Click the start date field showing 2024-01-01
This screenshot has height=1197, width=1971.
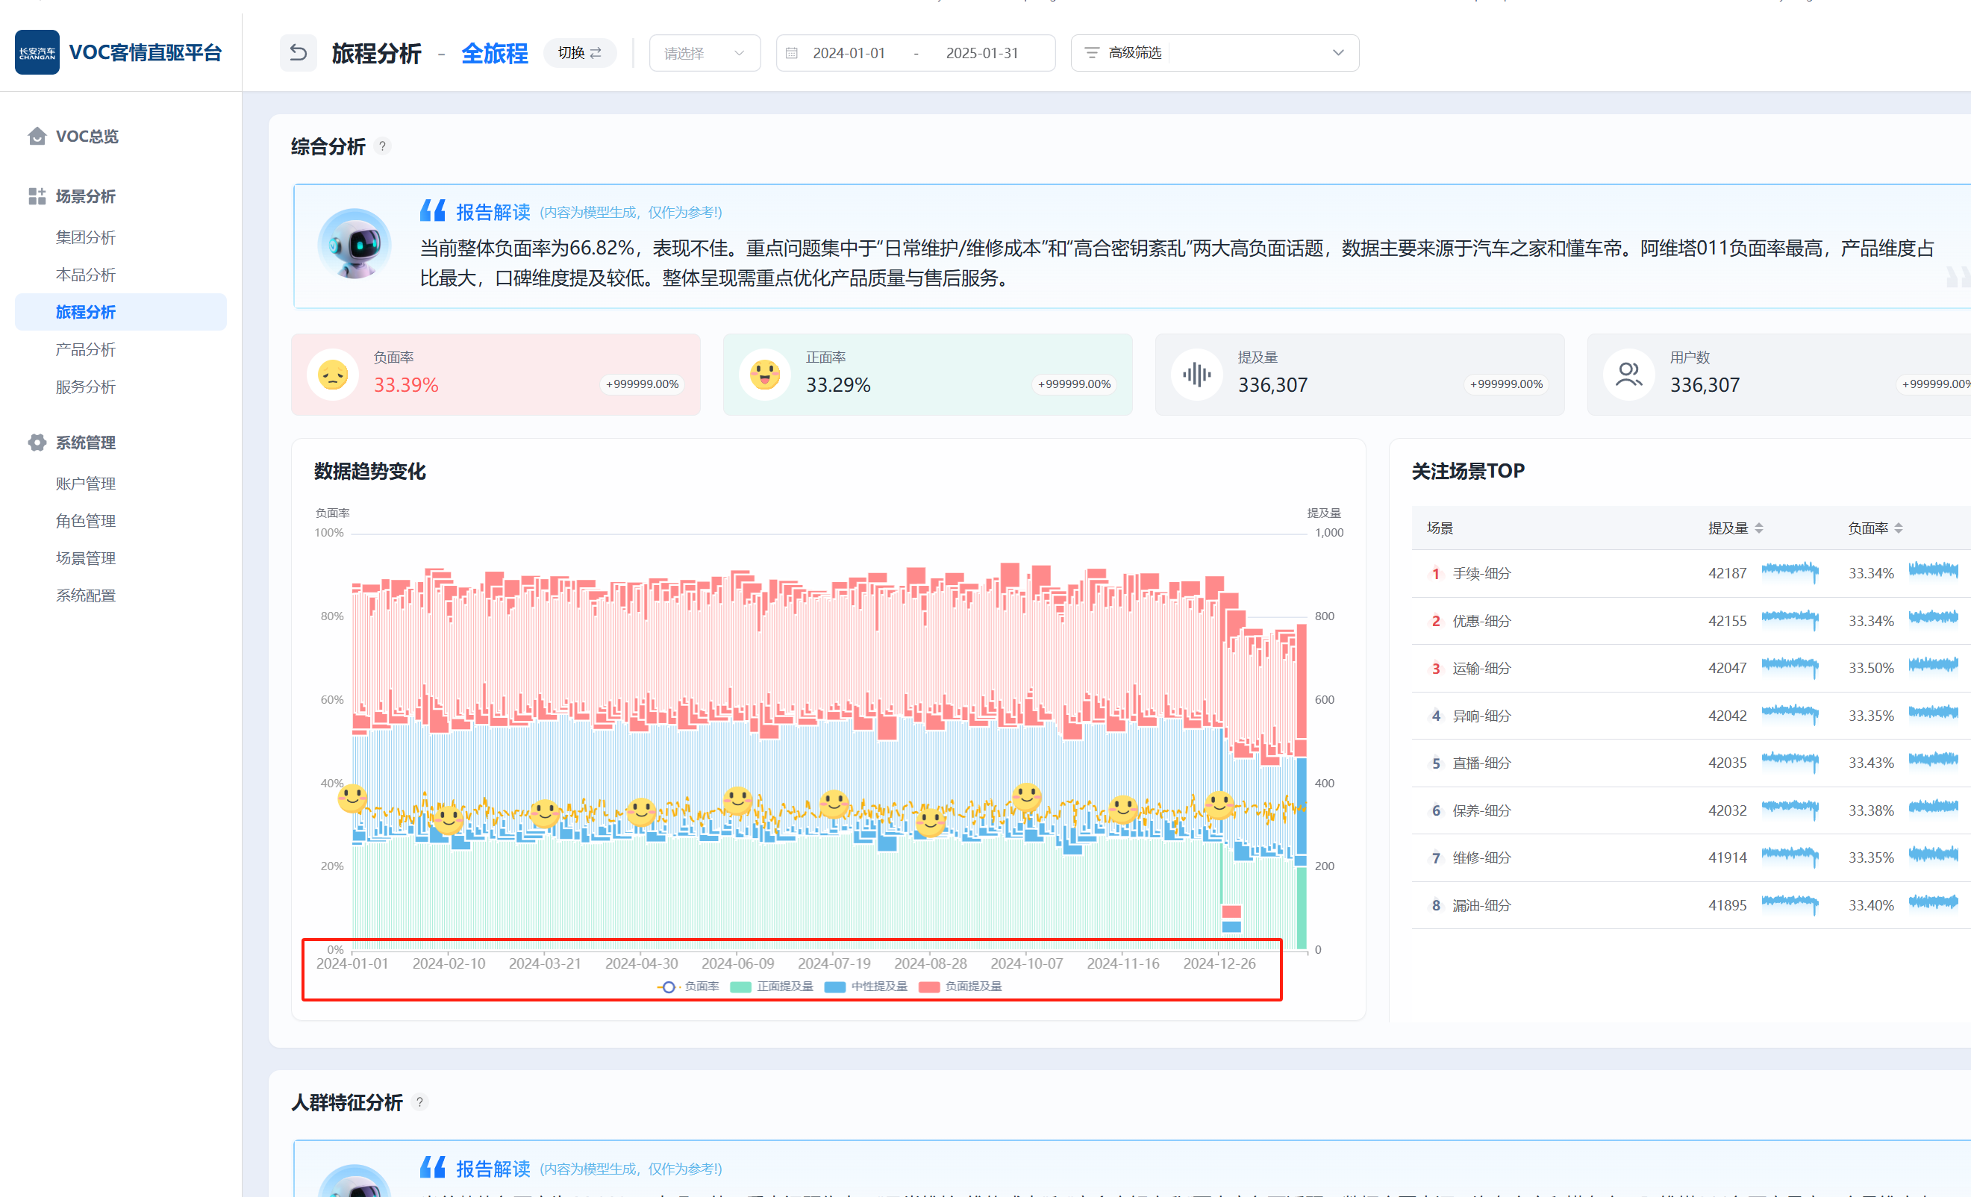tap(849, 53)
